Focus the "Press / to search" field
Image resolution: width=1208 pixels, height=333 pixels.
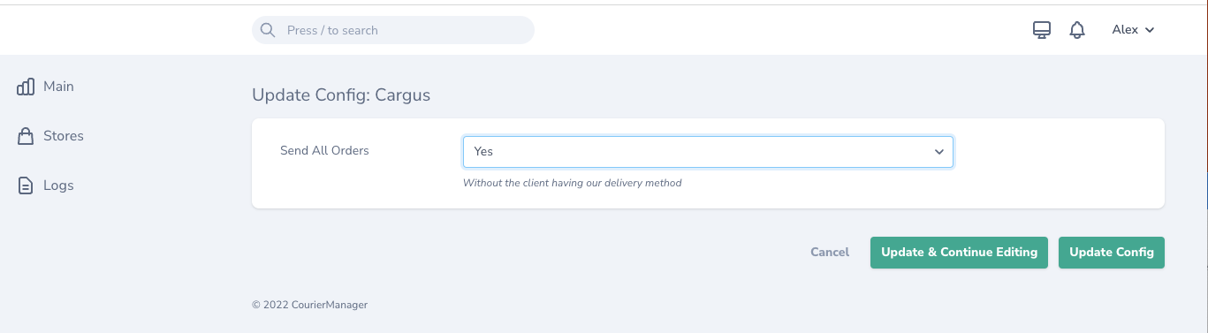pos(393,30)
